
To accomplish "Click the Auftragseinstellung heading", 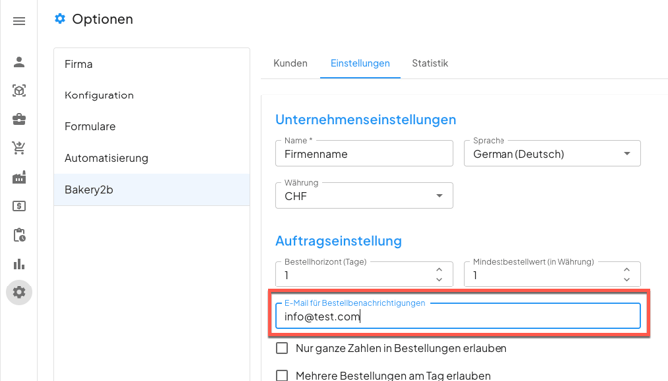I will click(338, 241).
